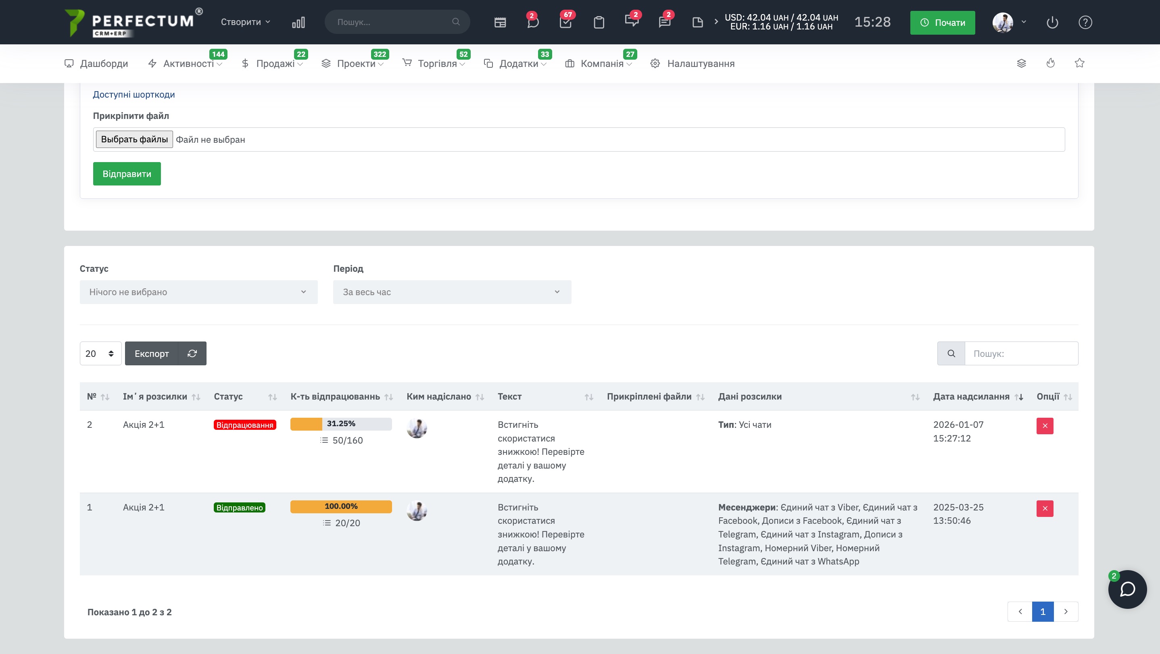
Task: Click the refresh table icon button
Action: pos(192,354)
